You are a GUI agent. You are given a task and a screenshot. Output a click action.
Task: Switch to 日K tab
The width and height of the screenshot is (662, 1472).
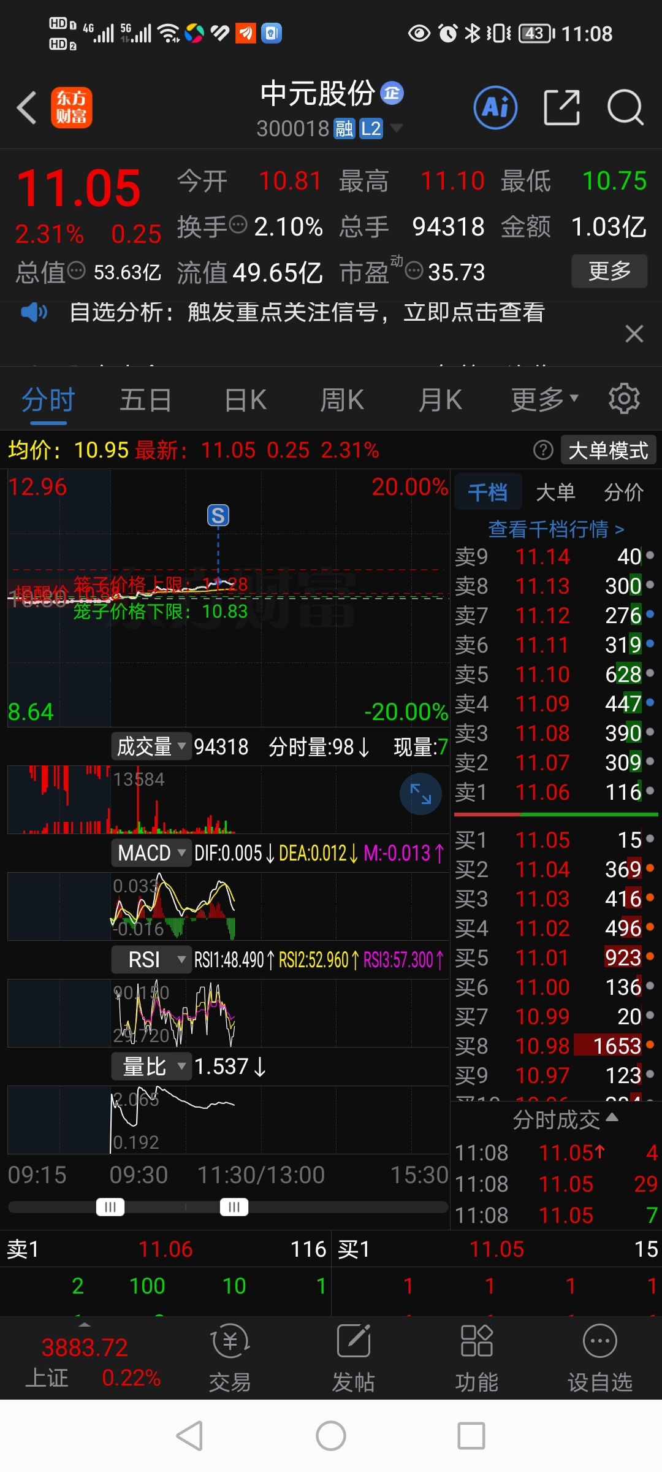click(x=245, y=400)
